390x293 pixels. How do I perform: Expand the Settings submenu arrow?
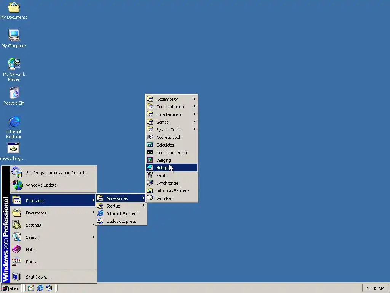[94, 225]
